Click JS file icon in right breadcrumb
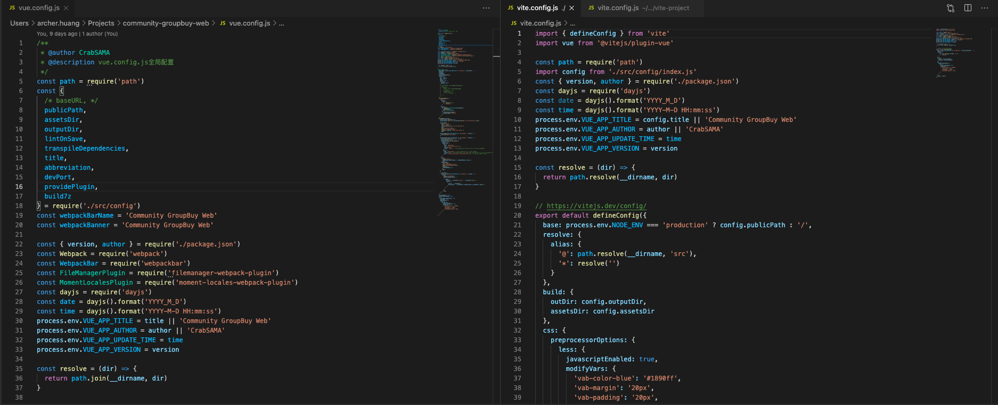This screenshot has height=405, width=998. (x=513, y=23)
